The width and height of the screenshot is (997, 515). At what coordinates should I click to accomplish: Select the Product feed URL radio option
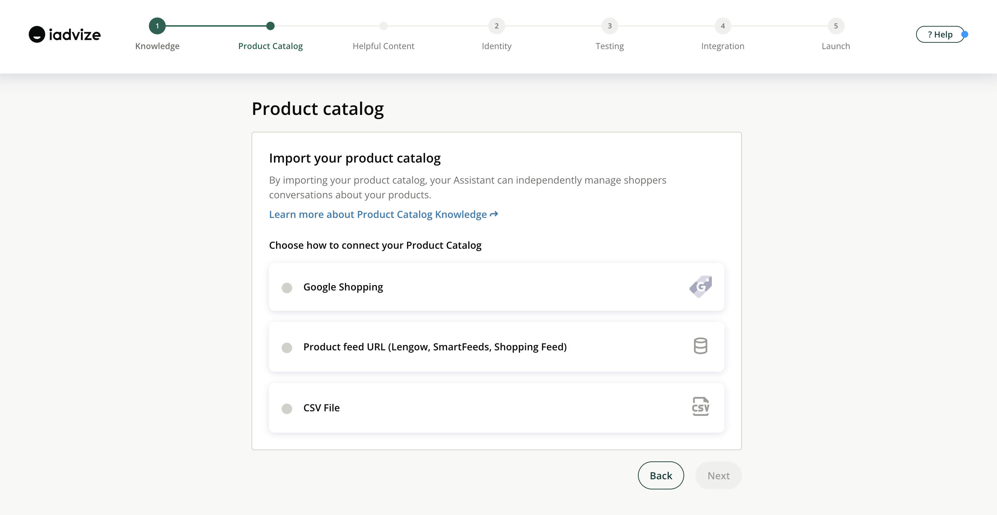click(287, 348)
